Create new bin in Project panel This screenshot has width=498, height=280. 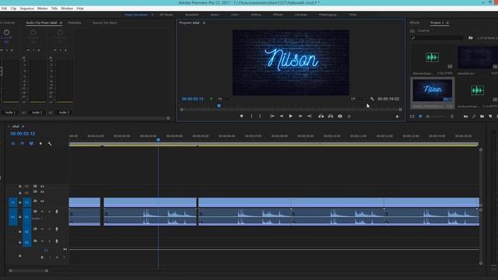pos(482,117)
